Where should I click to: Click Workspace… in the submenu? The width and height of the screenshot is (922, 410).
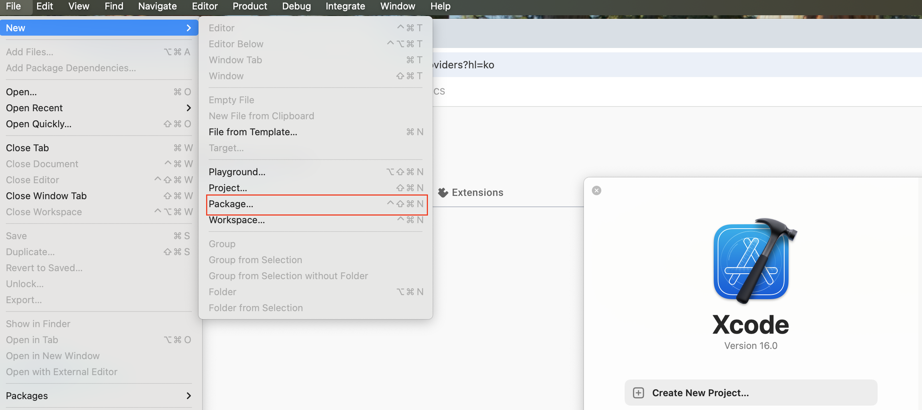pyautogui.click(x=237, y=220)
